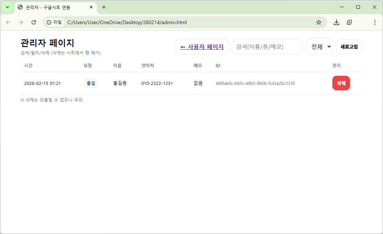Reload the admin page using browser refresh icon
Image resolution: width=383 pixels, height=234 pixels.
pos(34,22)
